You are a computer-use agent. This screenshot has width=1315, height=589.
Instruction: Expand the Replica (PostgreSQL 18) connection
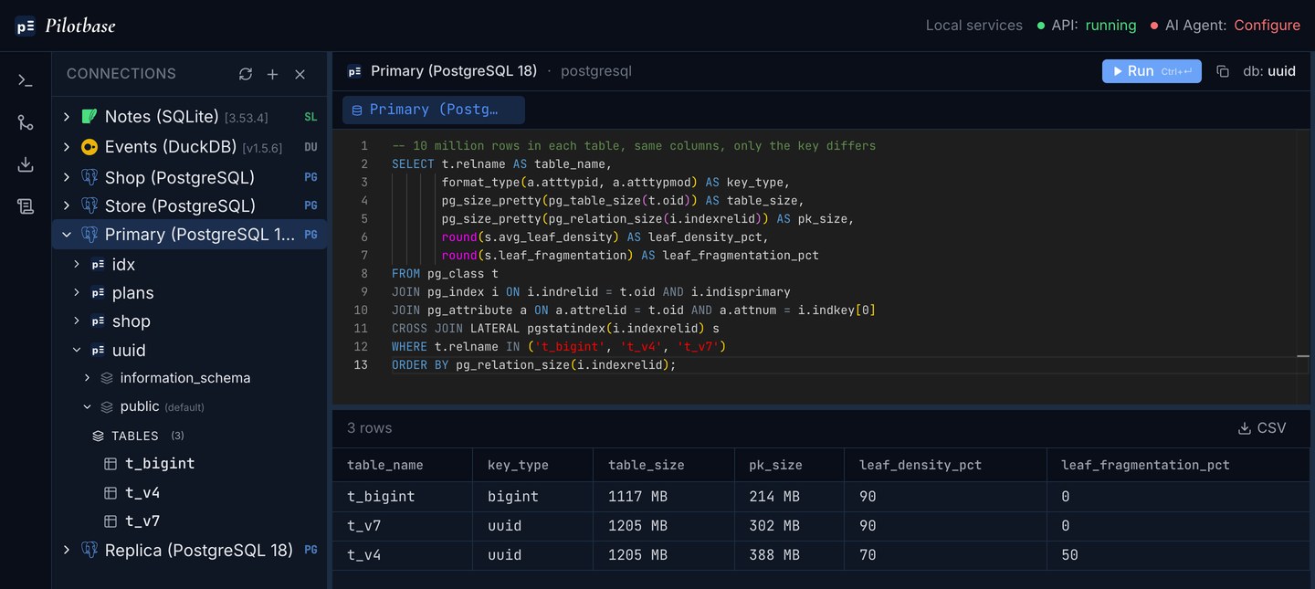(67, 550)
